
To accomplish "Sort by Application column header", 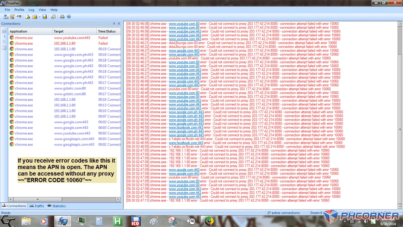I will click(30, 31).
